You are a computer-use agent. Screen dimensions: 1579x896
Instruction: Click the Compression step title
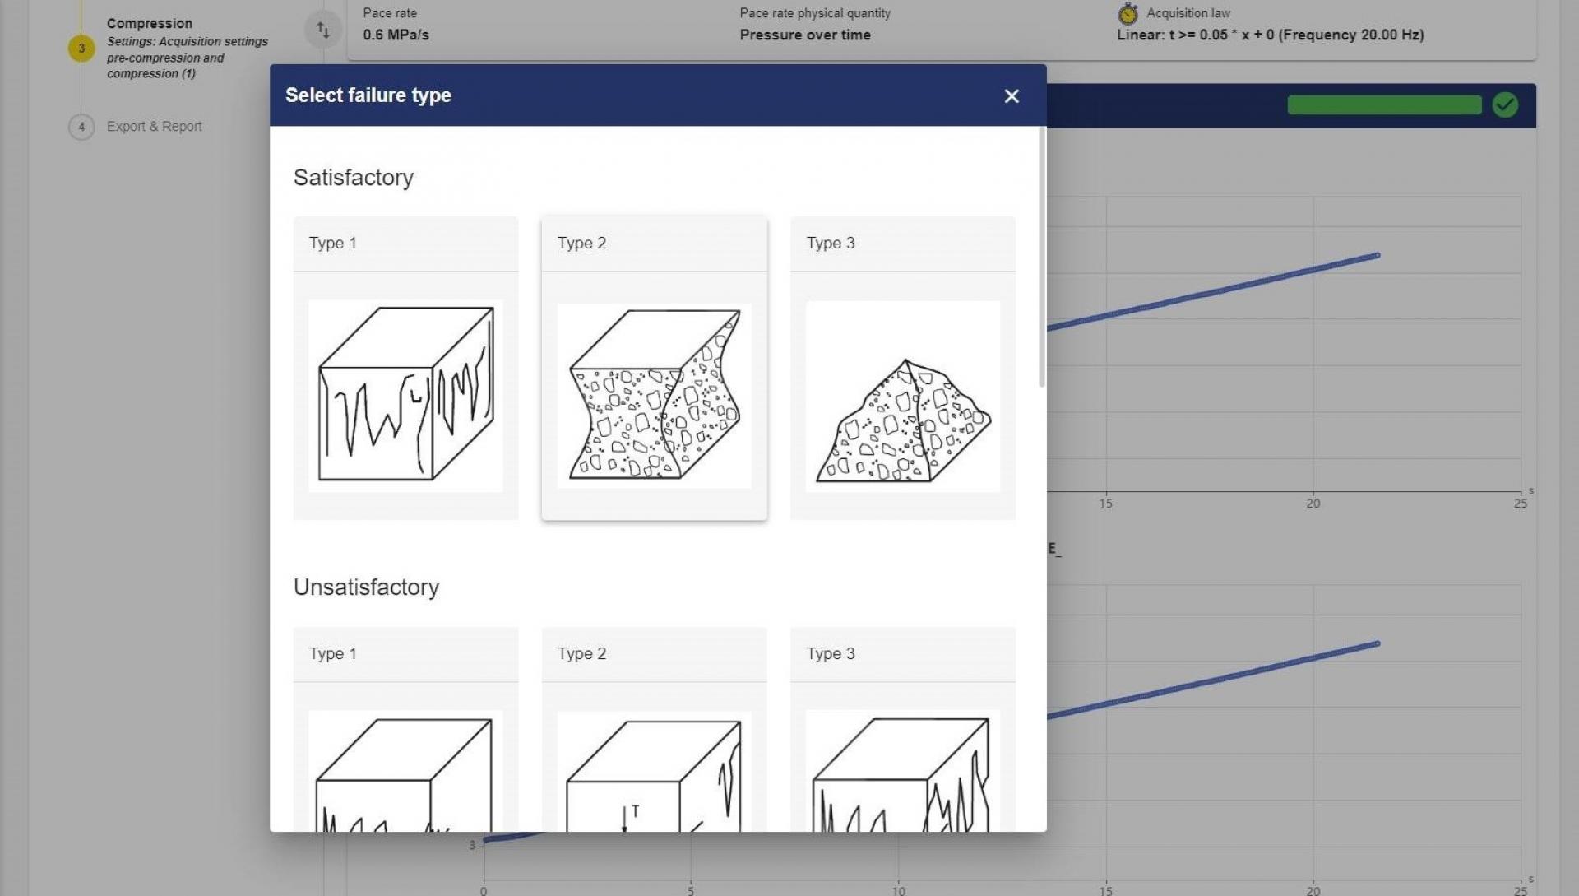click(x=150, y=23)
